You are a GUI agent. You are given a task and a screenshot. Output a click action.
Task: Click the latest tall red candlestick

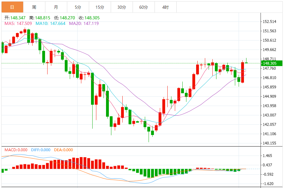point(242,72)
